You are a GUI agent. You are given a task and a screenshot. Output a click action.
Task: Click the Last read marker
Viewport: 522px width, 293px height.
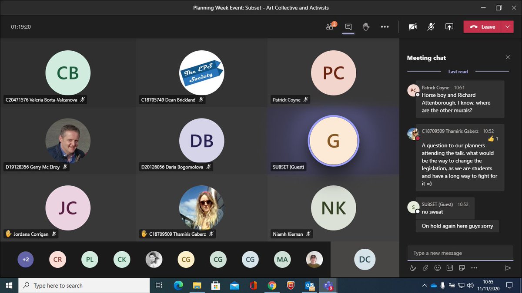(x=458, y=72)
